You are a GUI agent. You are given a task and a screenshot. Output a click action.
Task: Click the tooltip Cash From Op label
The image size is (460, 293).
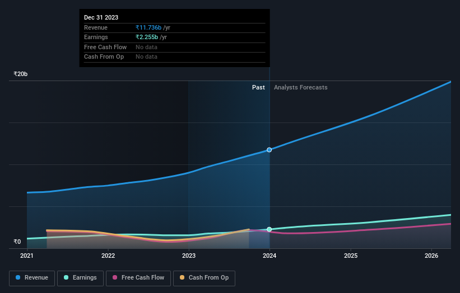[x=104, y=57]
